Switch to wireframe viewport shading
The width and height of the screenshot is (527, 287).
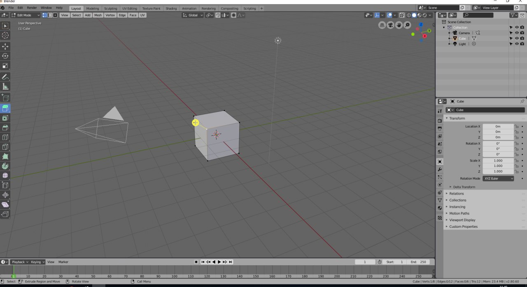[409, 15]
